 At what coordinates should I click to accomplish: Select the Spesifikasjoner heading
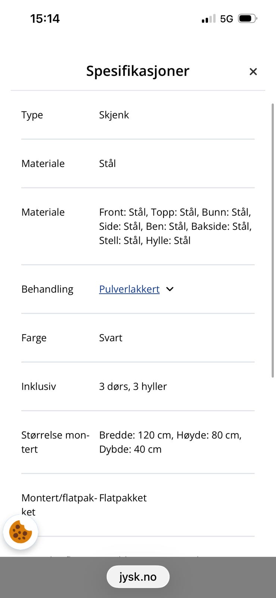click(137, 71)
